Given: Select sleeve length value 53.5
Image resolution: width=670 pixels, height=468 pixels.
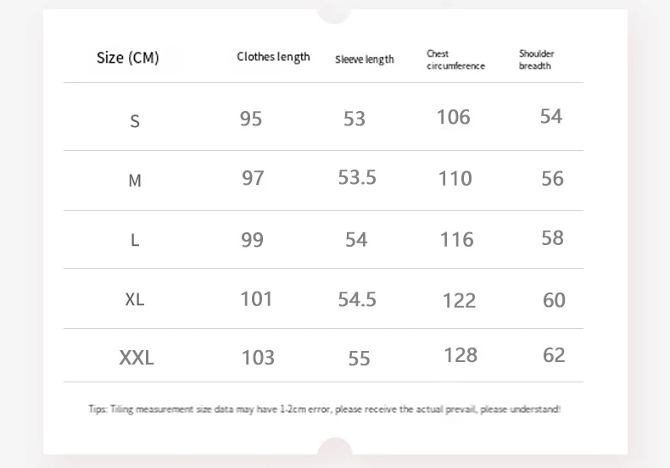Looking at the screenshot, I should coord(357,177).
